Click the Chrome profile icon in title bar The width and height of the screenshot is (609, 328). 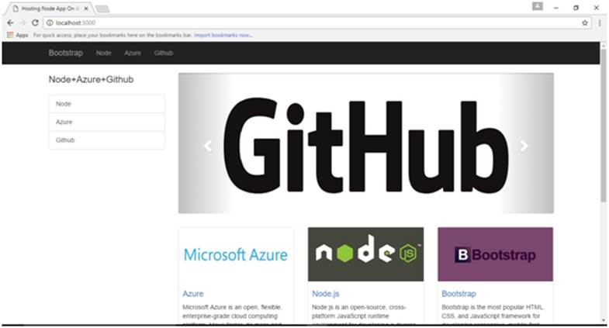coord(537,6)
